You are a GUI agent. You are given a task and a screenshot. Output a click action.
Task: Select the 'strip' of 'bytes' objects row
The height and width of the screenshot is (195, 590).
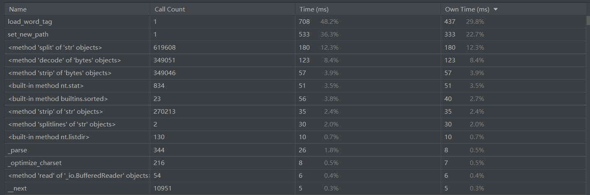(x=295, y=73)
